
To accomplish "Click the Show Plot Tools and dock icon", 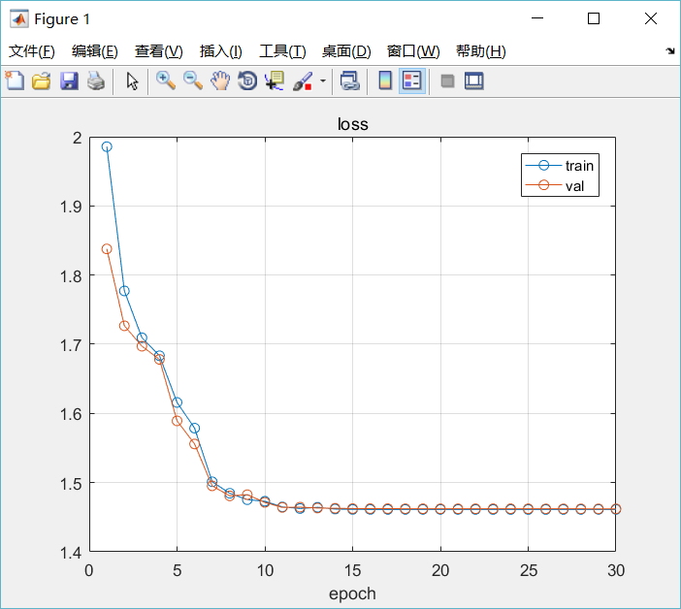I will [473, 80].
